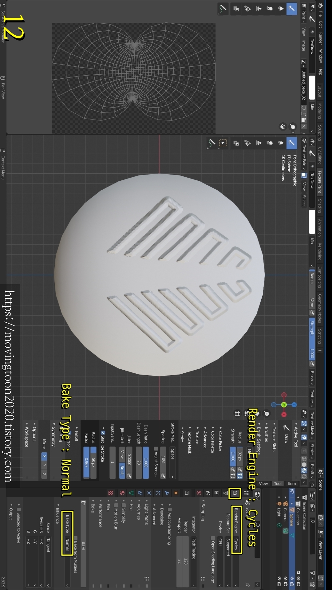Open the Device CPU dropdown
This screenshot has width=332, height=590.
coord(220,562)
